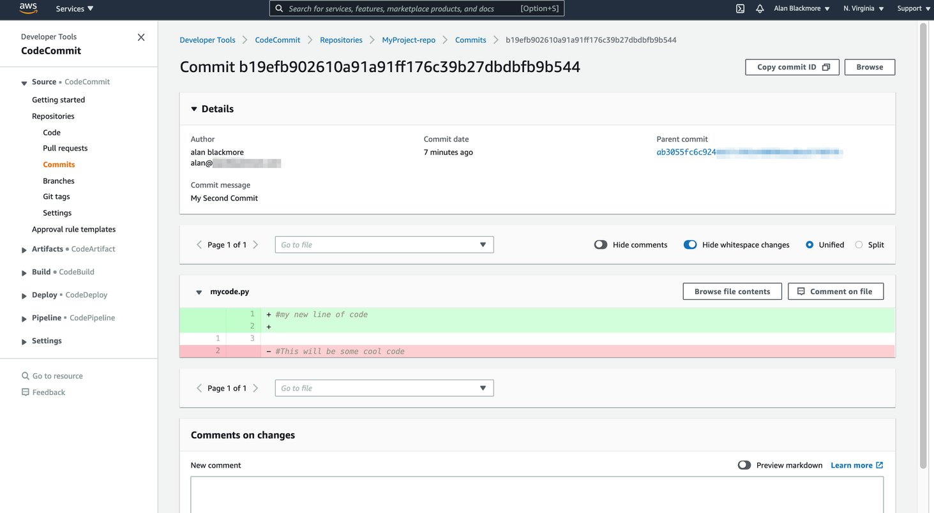Collapse the Details section
Image resolution: width=934 pixels, height=513 pixels.
tap(194, 108)
